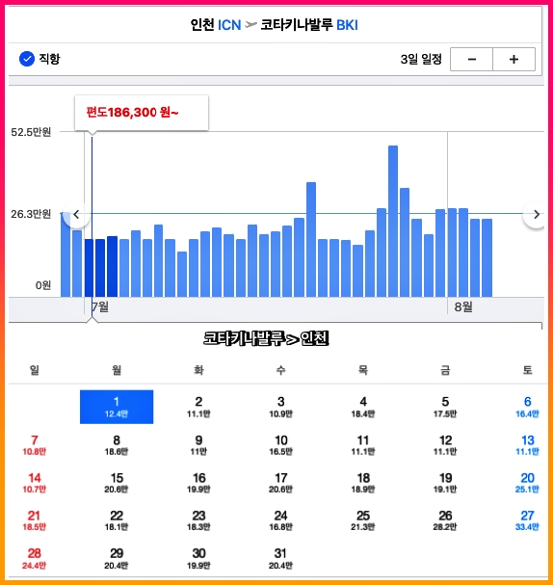The width and height of the screenshot is (553, 585).
Task: Select Sunday July 14 priced 10.7만
Action: point(35,483)
